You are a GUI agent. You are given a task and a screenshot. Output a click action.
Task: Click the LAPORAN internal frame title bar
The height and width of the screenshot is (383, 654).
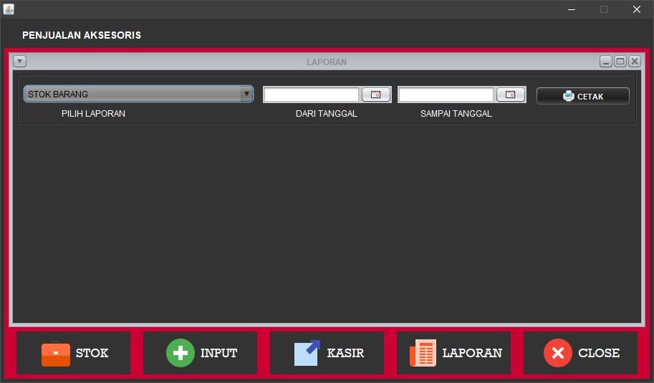(327, 62)
